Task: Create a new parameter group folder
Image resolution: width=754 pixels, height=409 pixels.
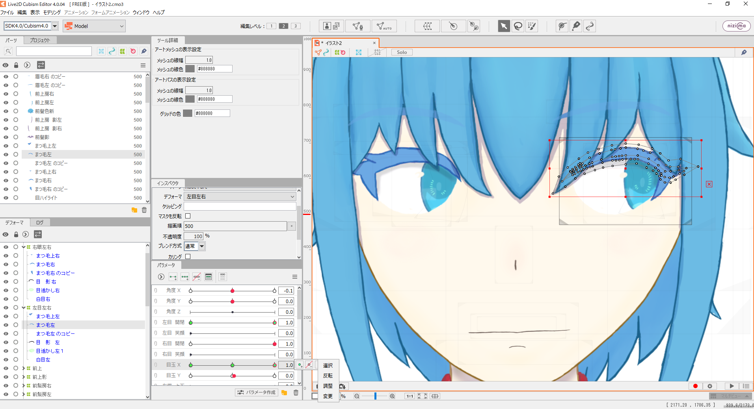Action: [x=284, y=392]
